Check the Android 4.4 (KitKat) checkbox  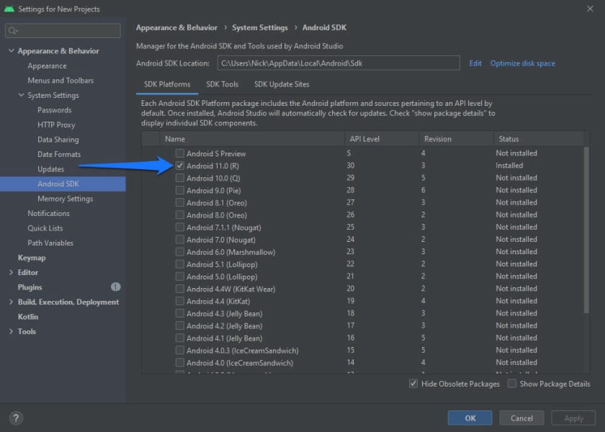180,301
